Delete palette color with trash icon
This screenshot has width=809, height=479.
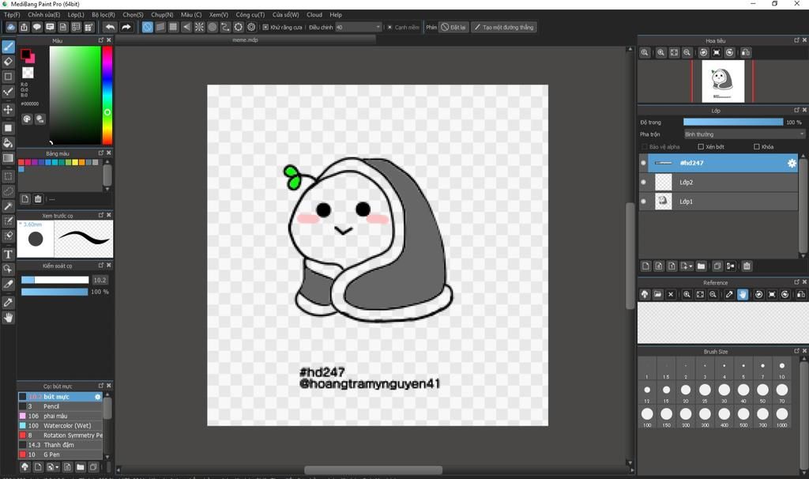(38, 198)
